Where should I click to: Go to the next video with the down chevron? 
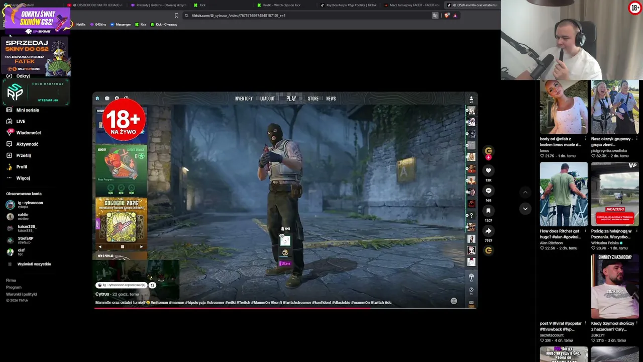click(525, 209)
